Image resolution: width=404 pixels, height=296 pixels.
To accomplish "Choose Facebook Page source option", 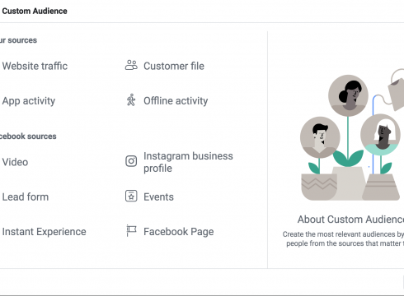I will tap(179, 232).
